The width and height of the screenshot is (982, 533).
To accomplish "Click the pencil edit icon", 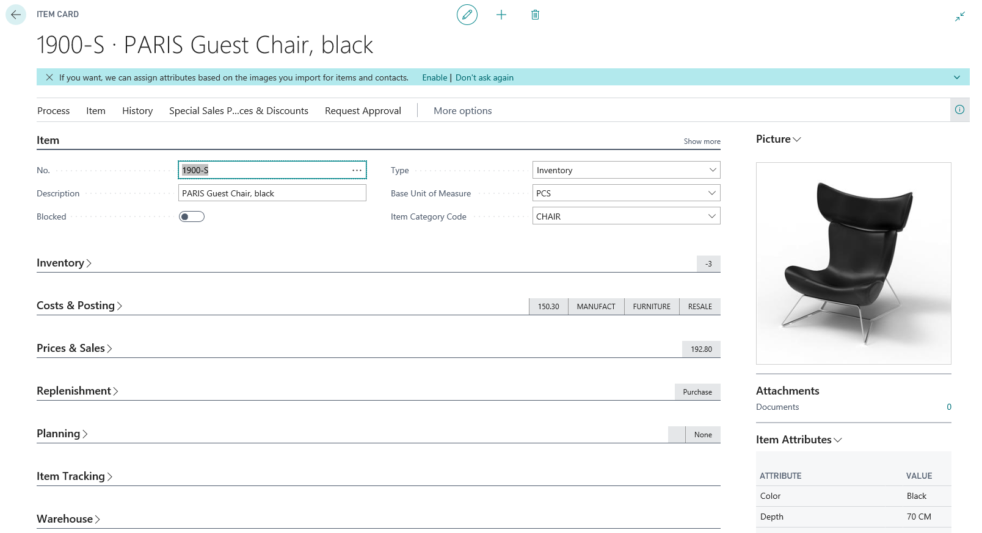I will pos(467,15).
